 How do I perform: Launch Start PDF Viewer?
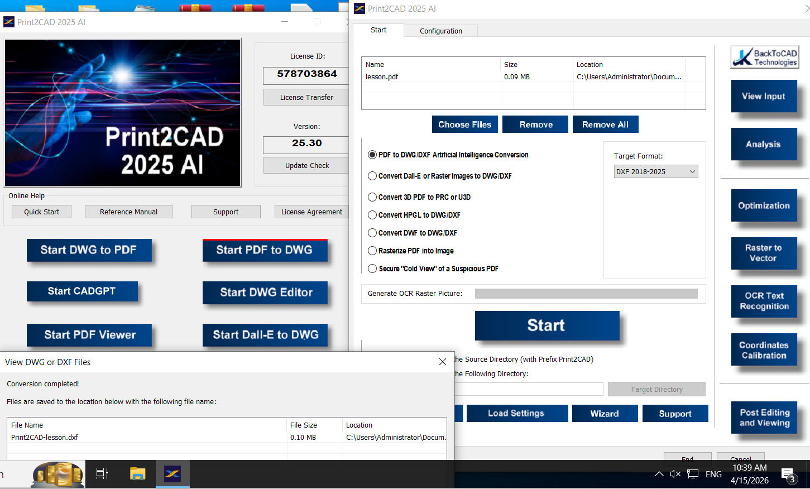pyautogui.click(x=89, y=335)
